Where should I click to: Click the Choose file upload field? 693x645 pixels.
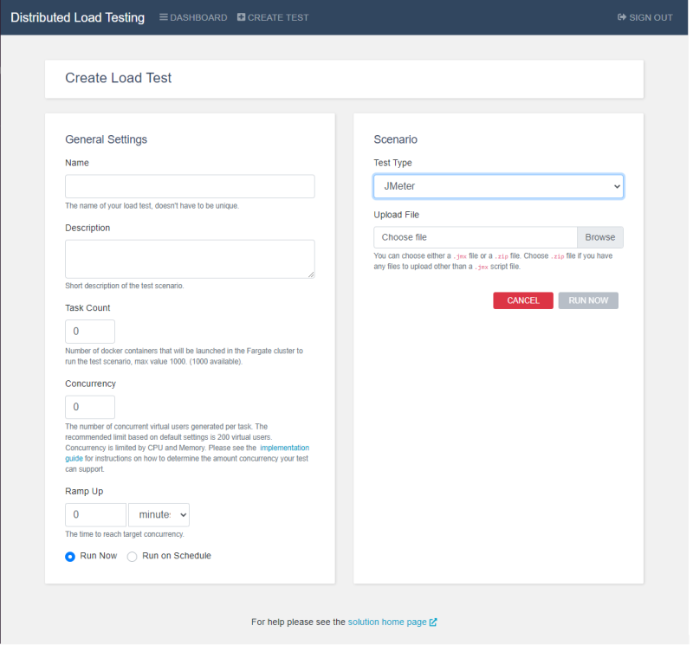(x=476, y=238)
